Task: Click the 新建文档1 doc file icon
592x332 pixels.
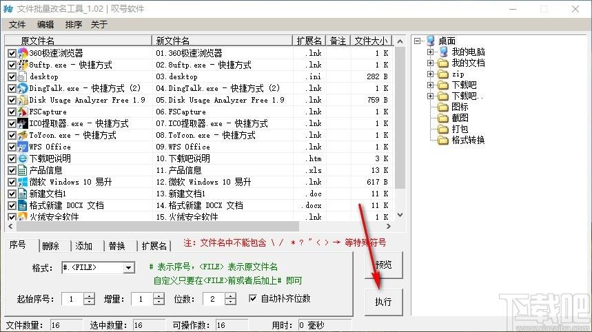Action: [x=23, y=194]
